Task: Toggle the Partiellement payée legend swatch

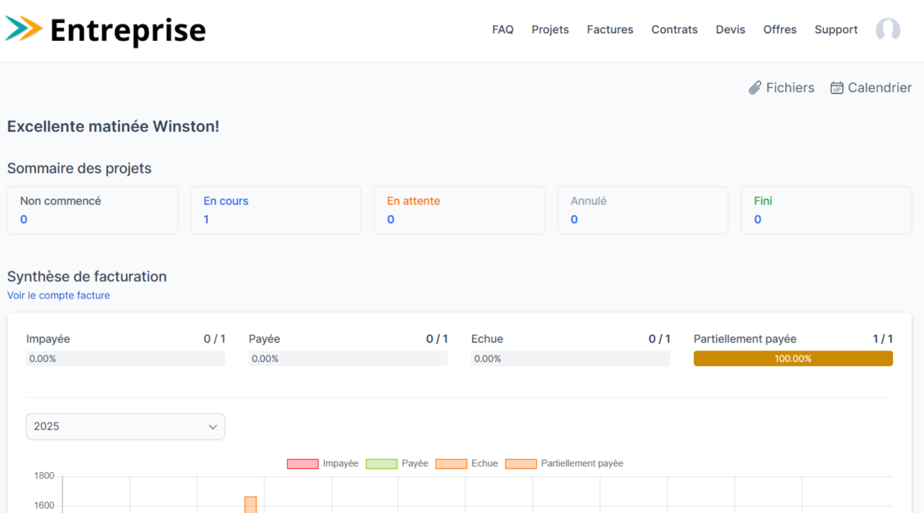Action: (521, 464)
